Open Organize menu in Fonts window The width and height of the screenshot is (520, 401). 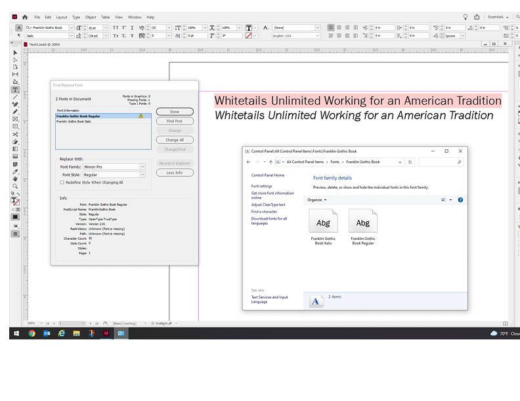[316, 200]
